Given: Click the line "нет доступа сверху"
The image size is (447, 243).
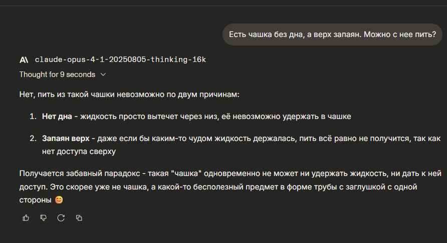Looking at the screenshot, I should (80, 149).
